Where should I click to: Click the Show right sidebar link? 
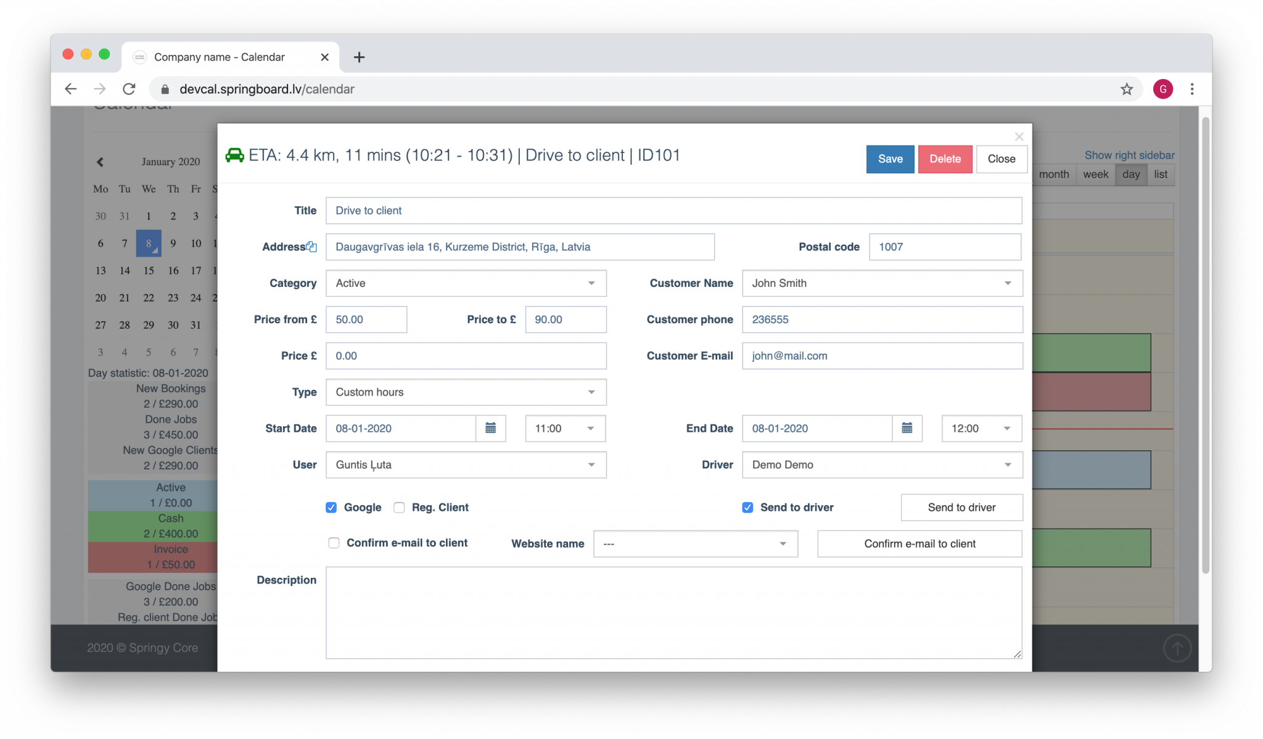pyautogui.click(x=1129, y=155)
